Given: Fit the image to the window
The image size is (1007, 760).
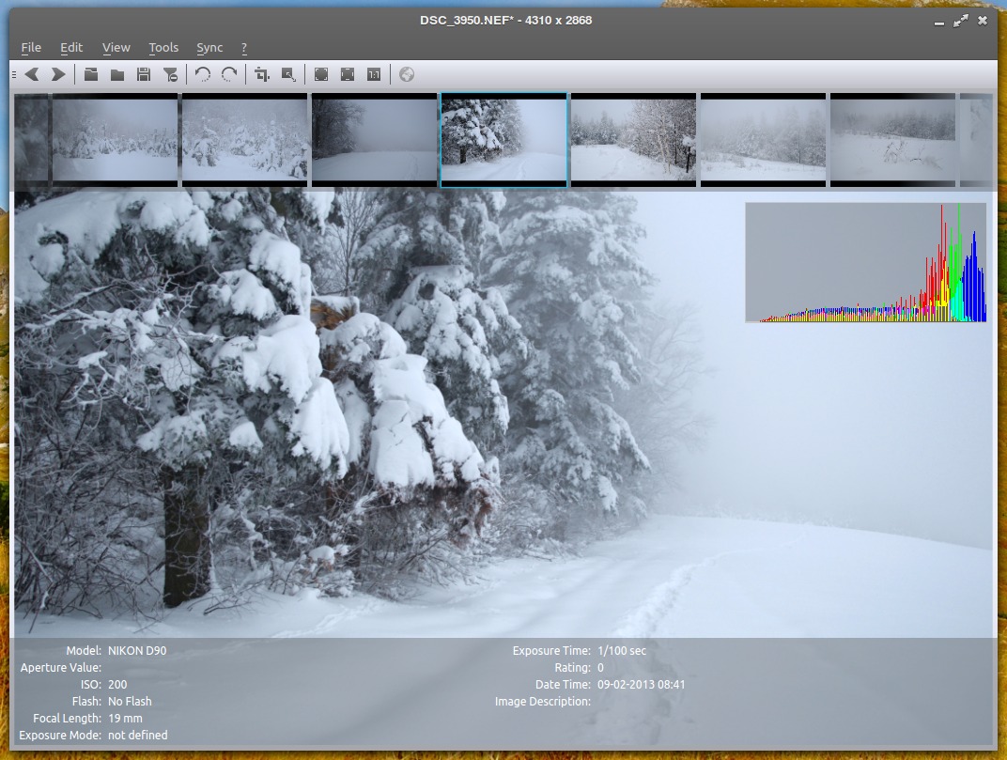Looking at the screenshot, I should pyautogui.click(x=348, y=74).
